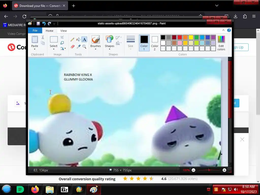The height and width of the screenshot is (195, 260).
Task: Click zoom in plus button
Action: point(224,170)
